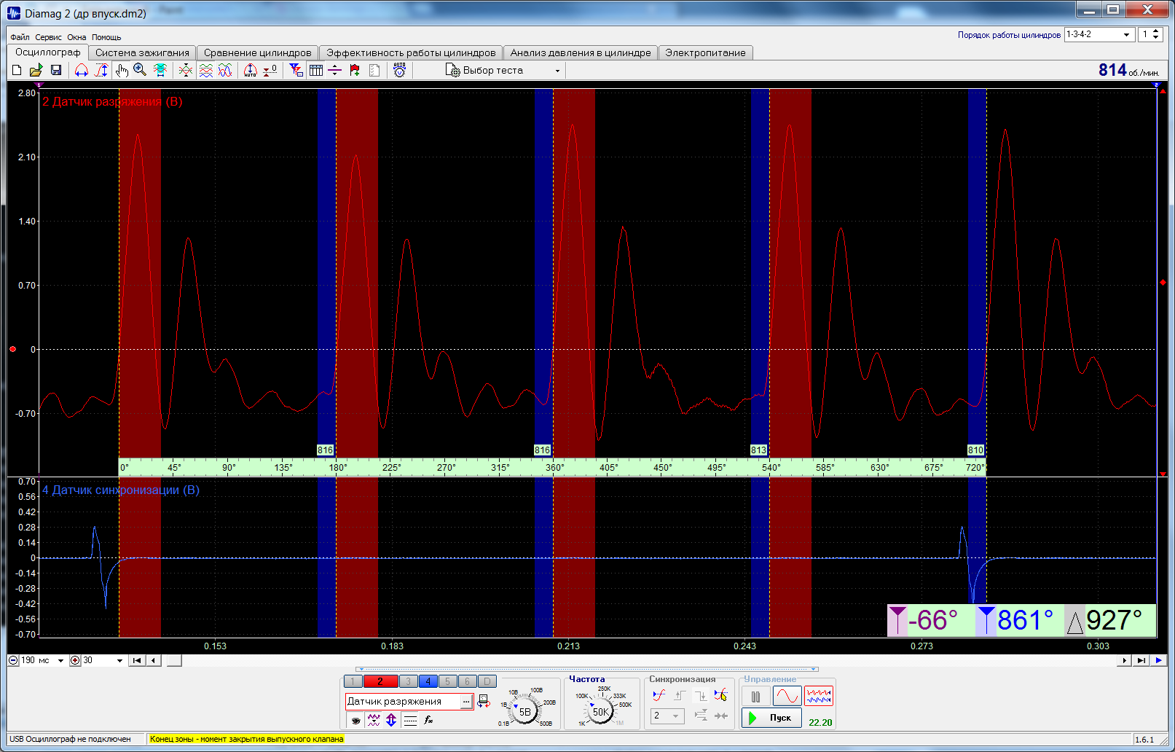Click the checklist report icon
The height and width of the screenshot is (752, 1175).
[x=374, y=70]
